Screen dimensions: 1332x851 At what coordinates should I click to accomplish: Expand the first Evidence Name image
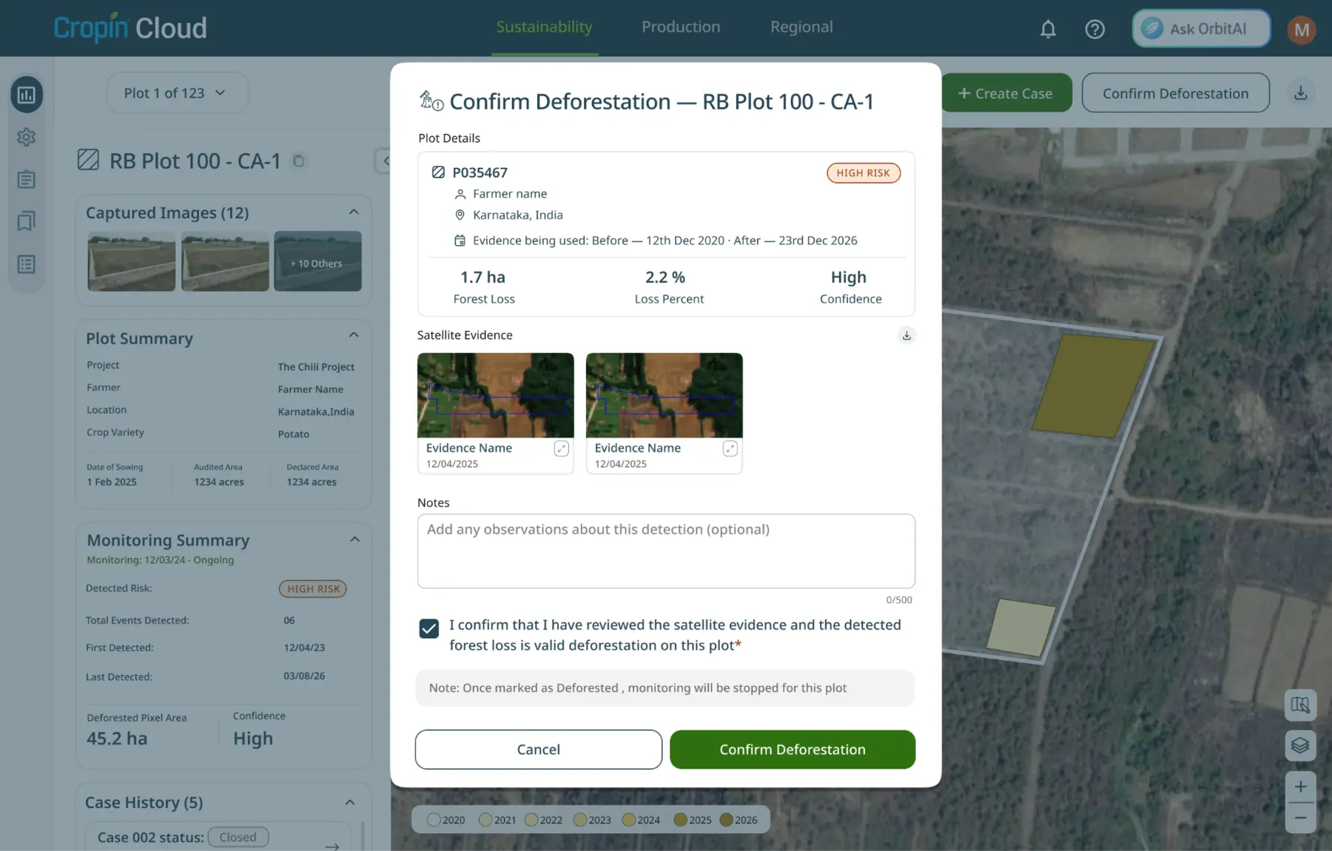(x=562, y=448)
